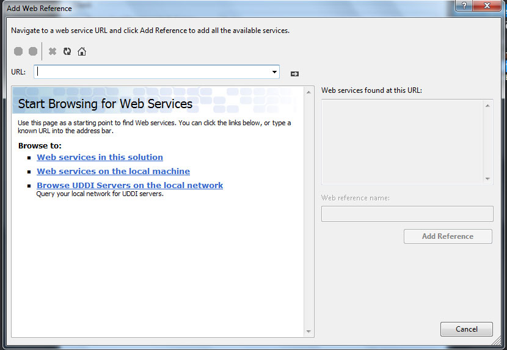Click the Forward navigation icon
The height and width of the screenshot is (350, 507).
pos(33,52)
